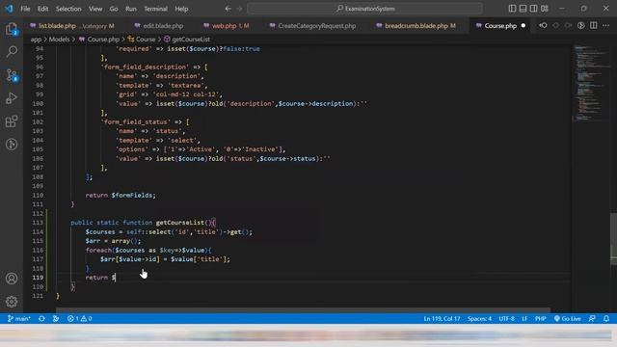Open the Help menu
617x347 pixels.
point(181,9)
